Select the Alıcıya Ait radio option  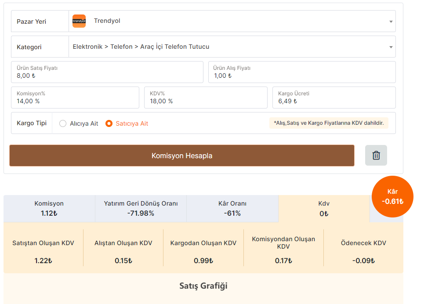coord(63,123)
